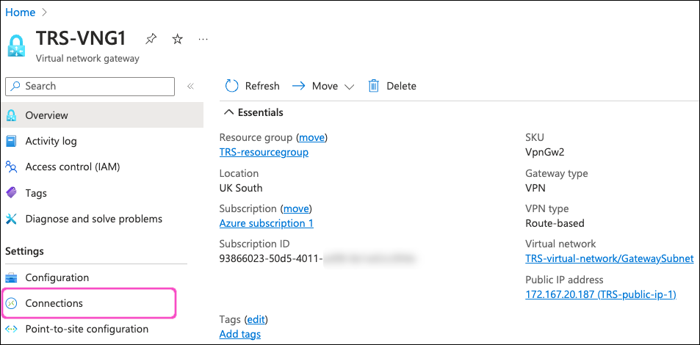The width and height of the screenshot is (700, 345).
Task: Collapse the Essentials section
Action: [x=229, y=112]
